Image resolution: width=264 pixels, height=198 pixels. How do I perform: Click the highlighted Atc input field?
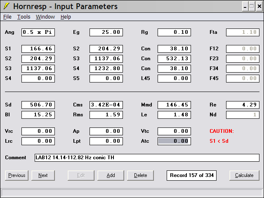[174, 141]
